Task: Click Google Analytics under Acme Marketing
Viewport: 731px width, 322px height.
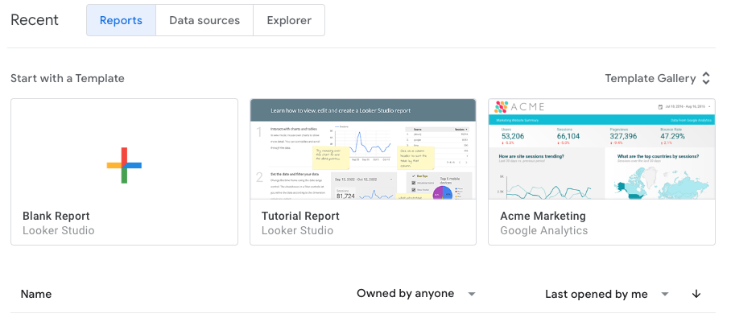Action: [543, 230]
